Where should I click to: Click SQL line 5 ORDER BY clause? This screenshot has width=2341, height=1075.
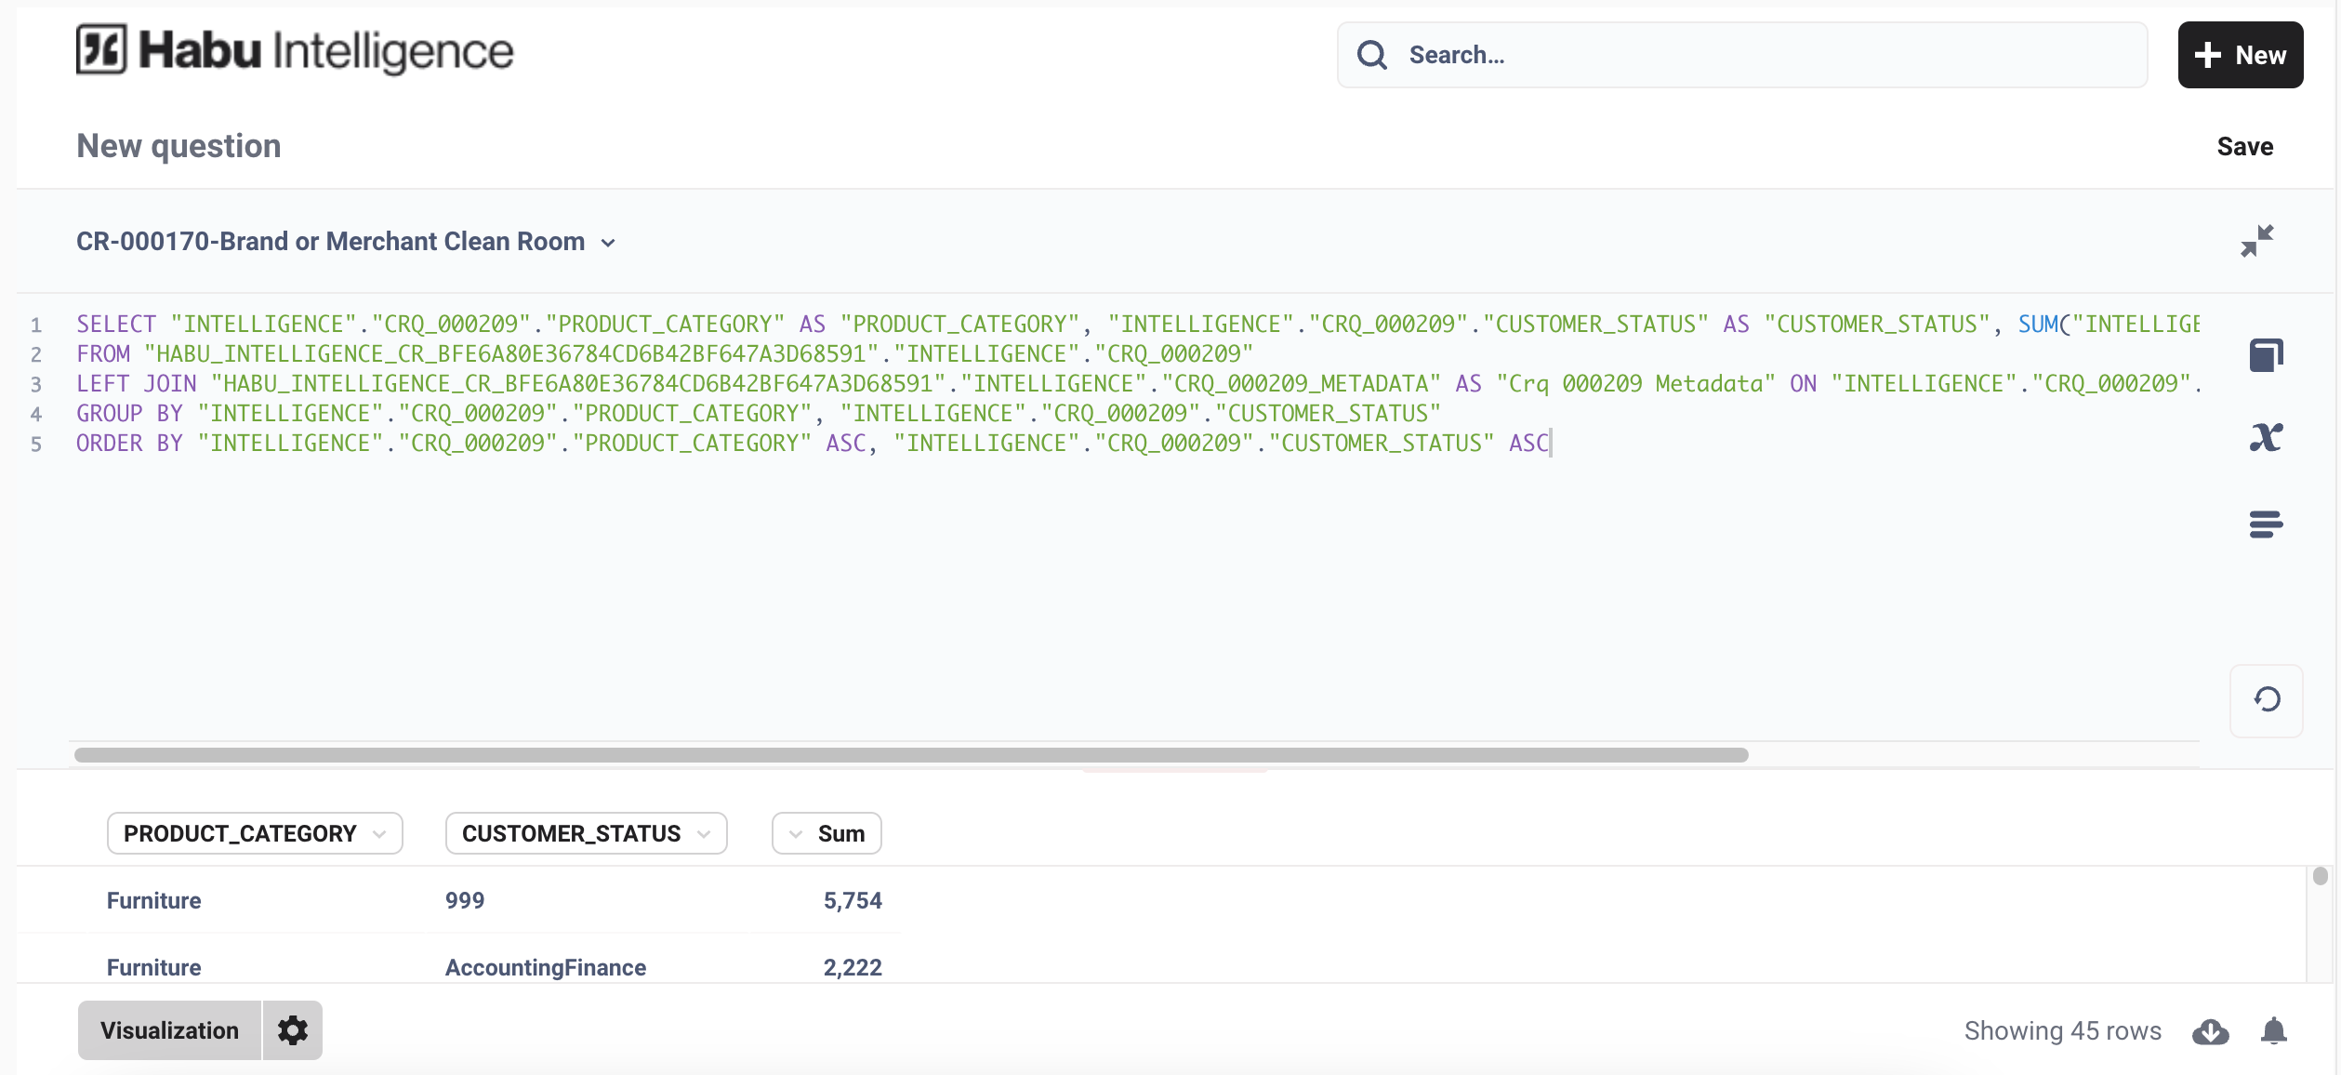(813, 443)
